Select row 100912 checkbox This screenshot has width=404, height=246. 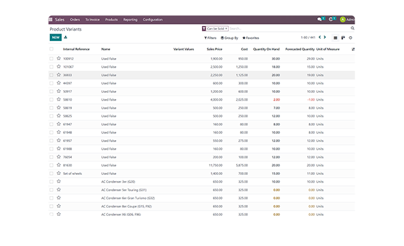click(51, 59)
